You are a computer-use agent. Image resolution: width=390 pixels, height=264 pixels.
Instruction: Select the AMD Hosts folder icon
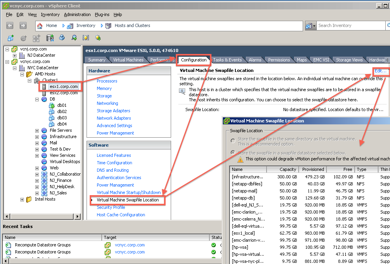[29, 74]
